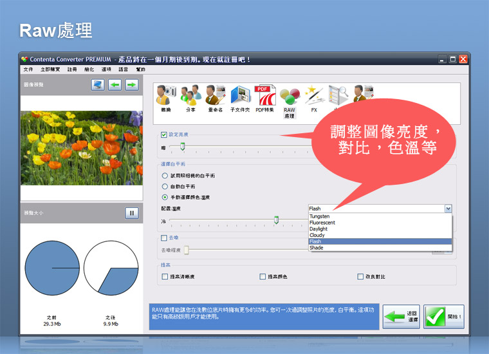
Task: Open the FX effects icon
Action: click(314, 95)
